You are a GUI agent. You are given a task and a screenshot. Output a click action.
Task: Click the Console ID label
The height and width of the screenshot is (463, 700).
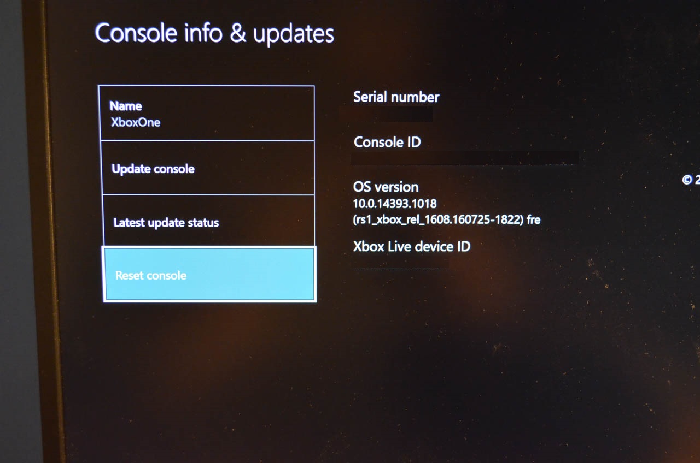(x=387, y=142)
